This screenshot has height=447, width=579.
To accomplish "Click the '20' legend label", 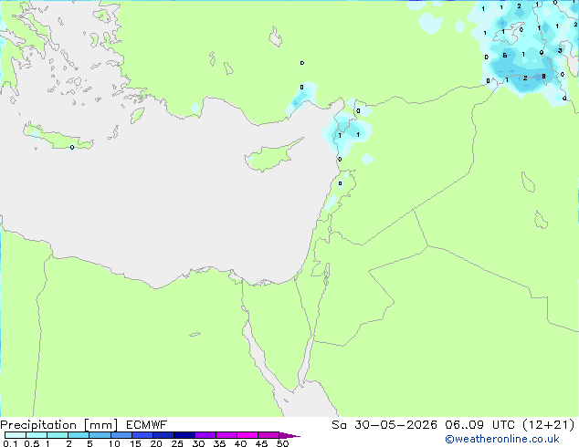I will pos(156,443).
